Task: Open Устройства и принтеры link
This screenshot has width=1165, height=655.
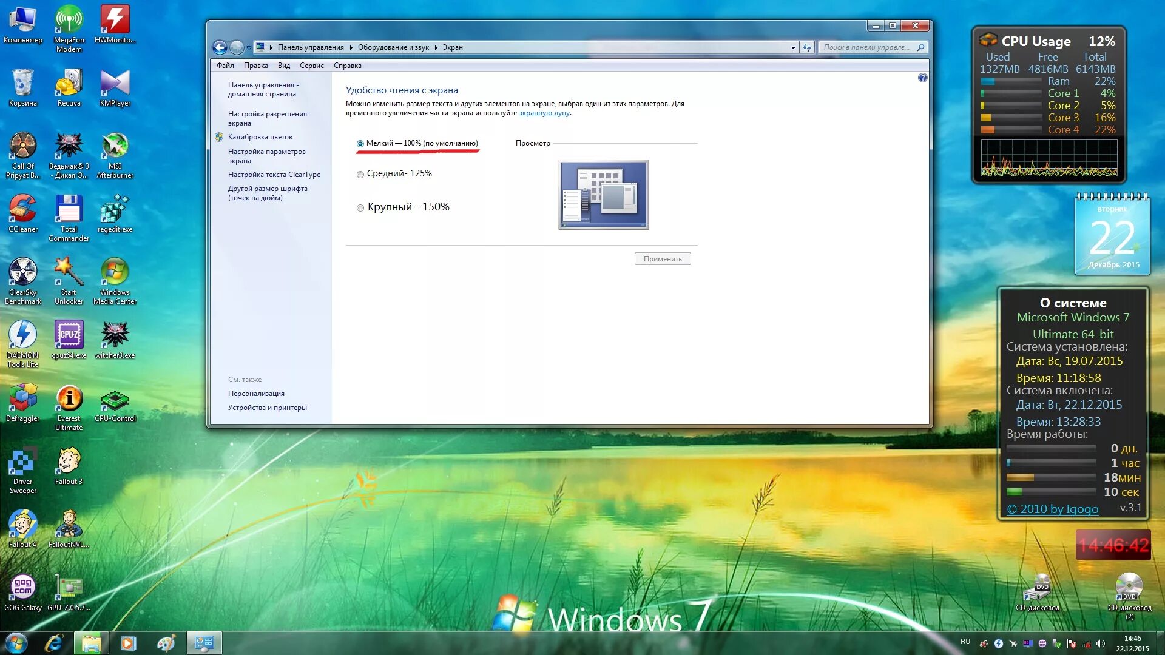Action: [x=267, y=408]
